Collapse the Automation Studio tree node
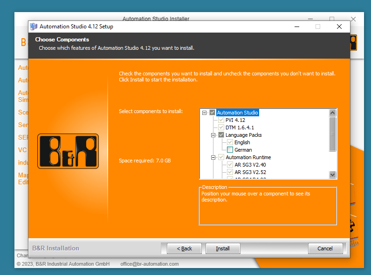The width and height of the screenshot is (371, 275). (x=204, y=113)
